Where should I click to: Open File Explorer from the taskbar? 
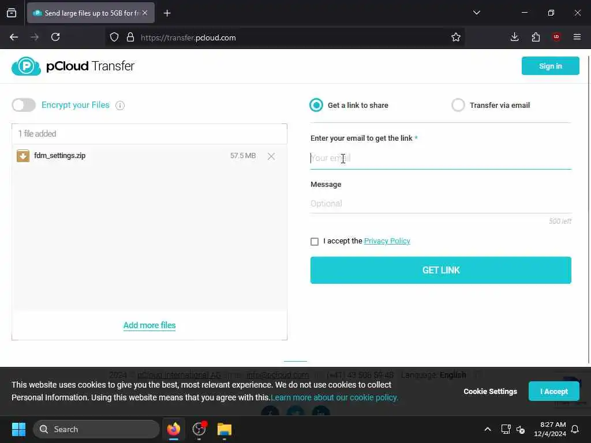click(225, 429)
